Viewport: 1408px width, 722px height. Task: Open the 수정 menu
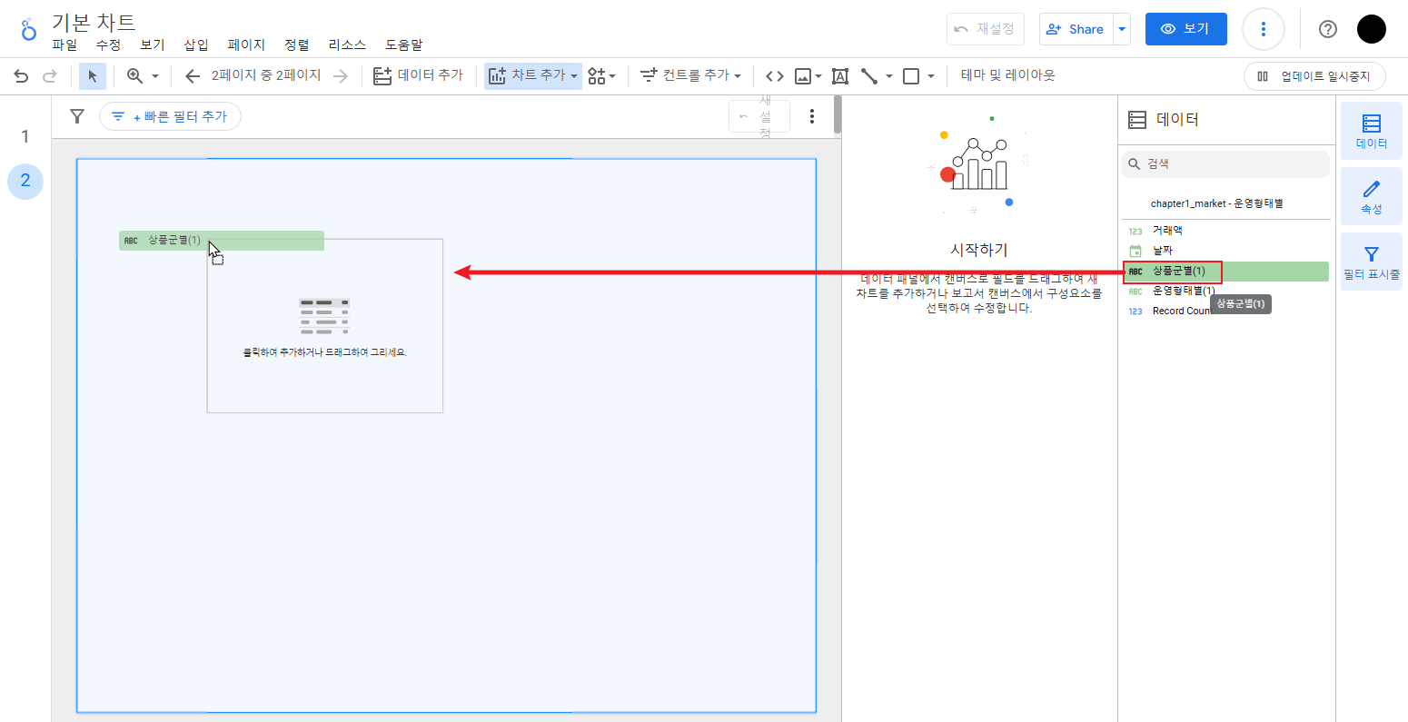pos(108,45)
